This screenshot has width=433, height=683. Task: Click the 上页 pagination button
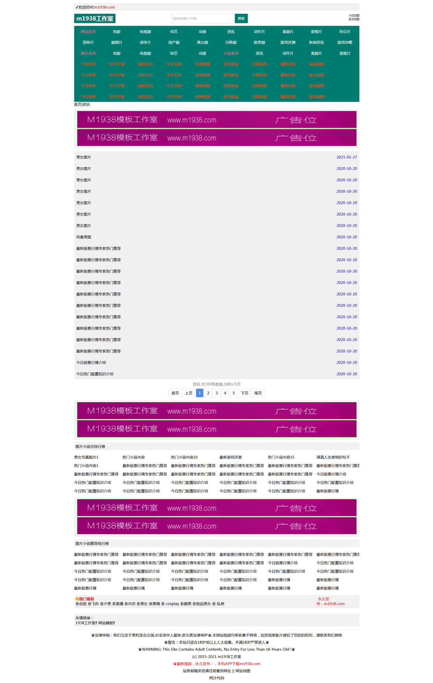(x=189, y=393)
